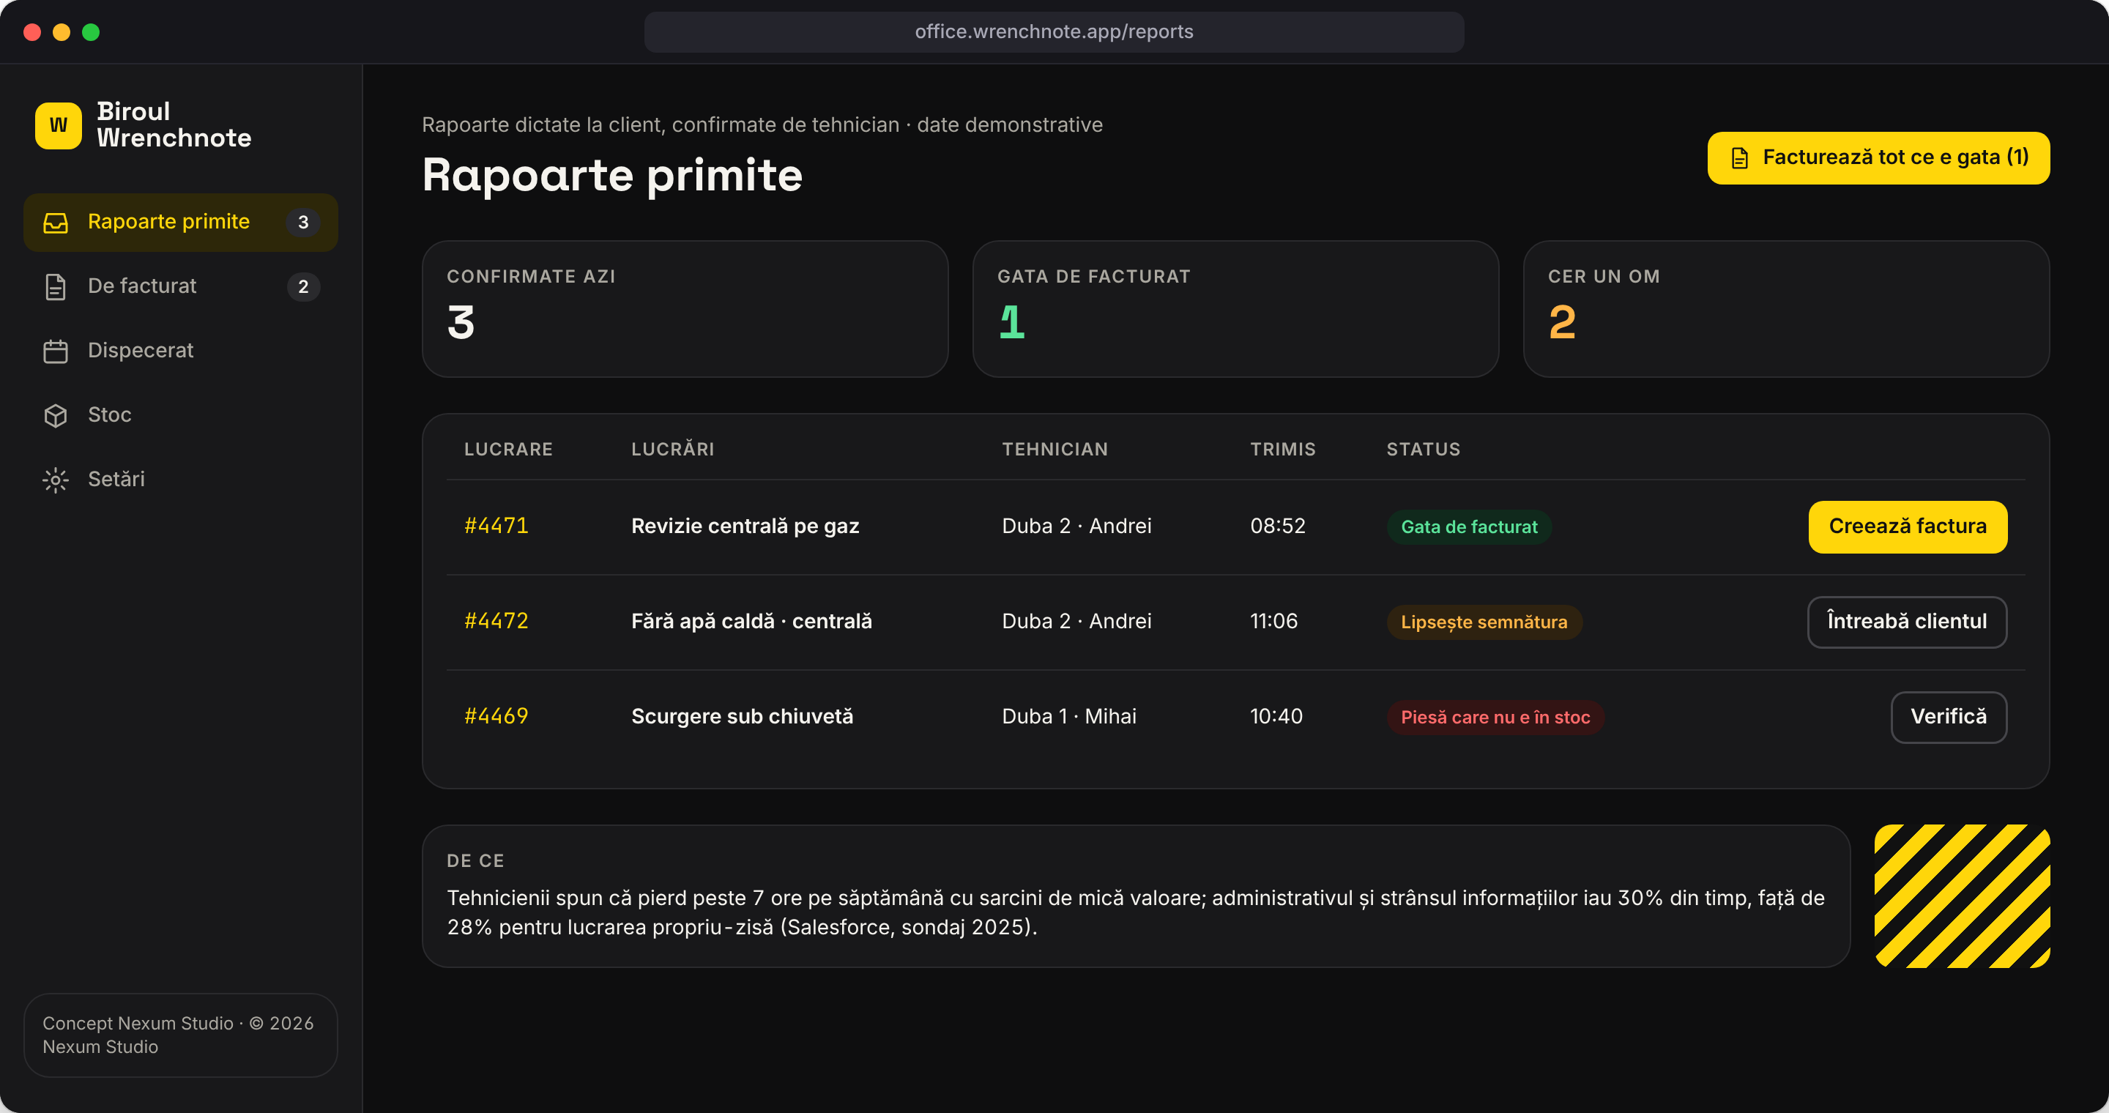Click Verifică for job #4469

[x=1949, y=718]
